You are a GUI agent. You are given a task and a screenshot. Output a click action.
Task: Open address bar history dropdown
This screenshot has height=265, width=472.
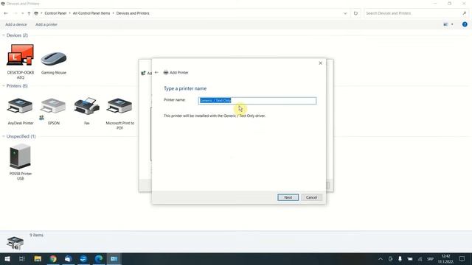pos(345,13)
